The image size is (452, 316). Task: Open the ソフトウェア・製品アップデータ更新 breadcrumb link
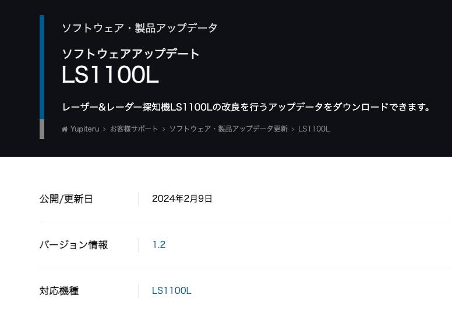(228, 129)
